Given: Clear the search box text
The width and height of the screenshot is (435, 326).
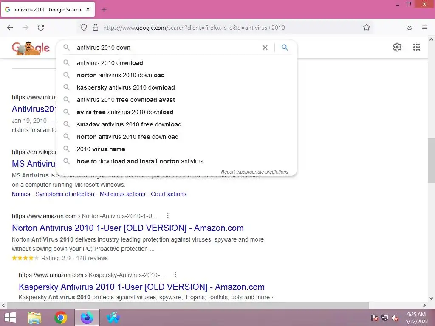Looking at the screenshot, I should tap(265, 48).
